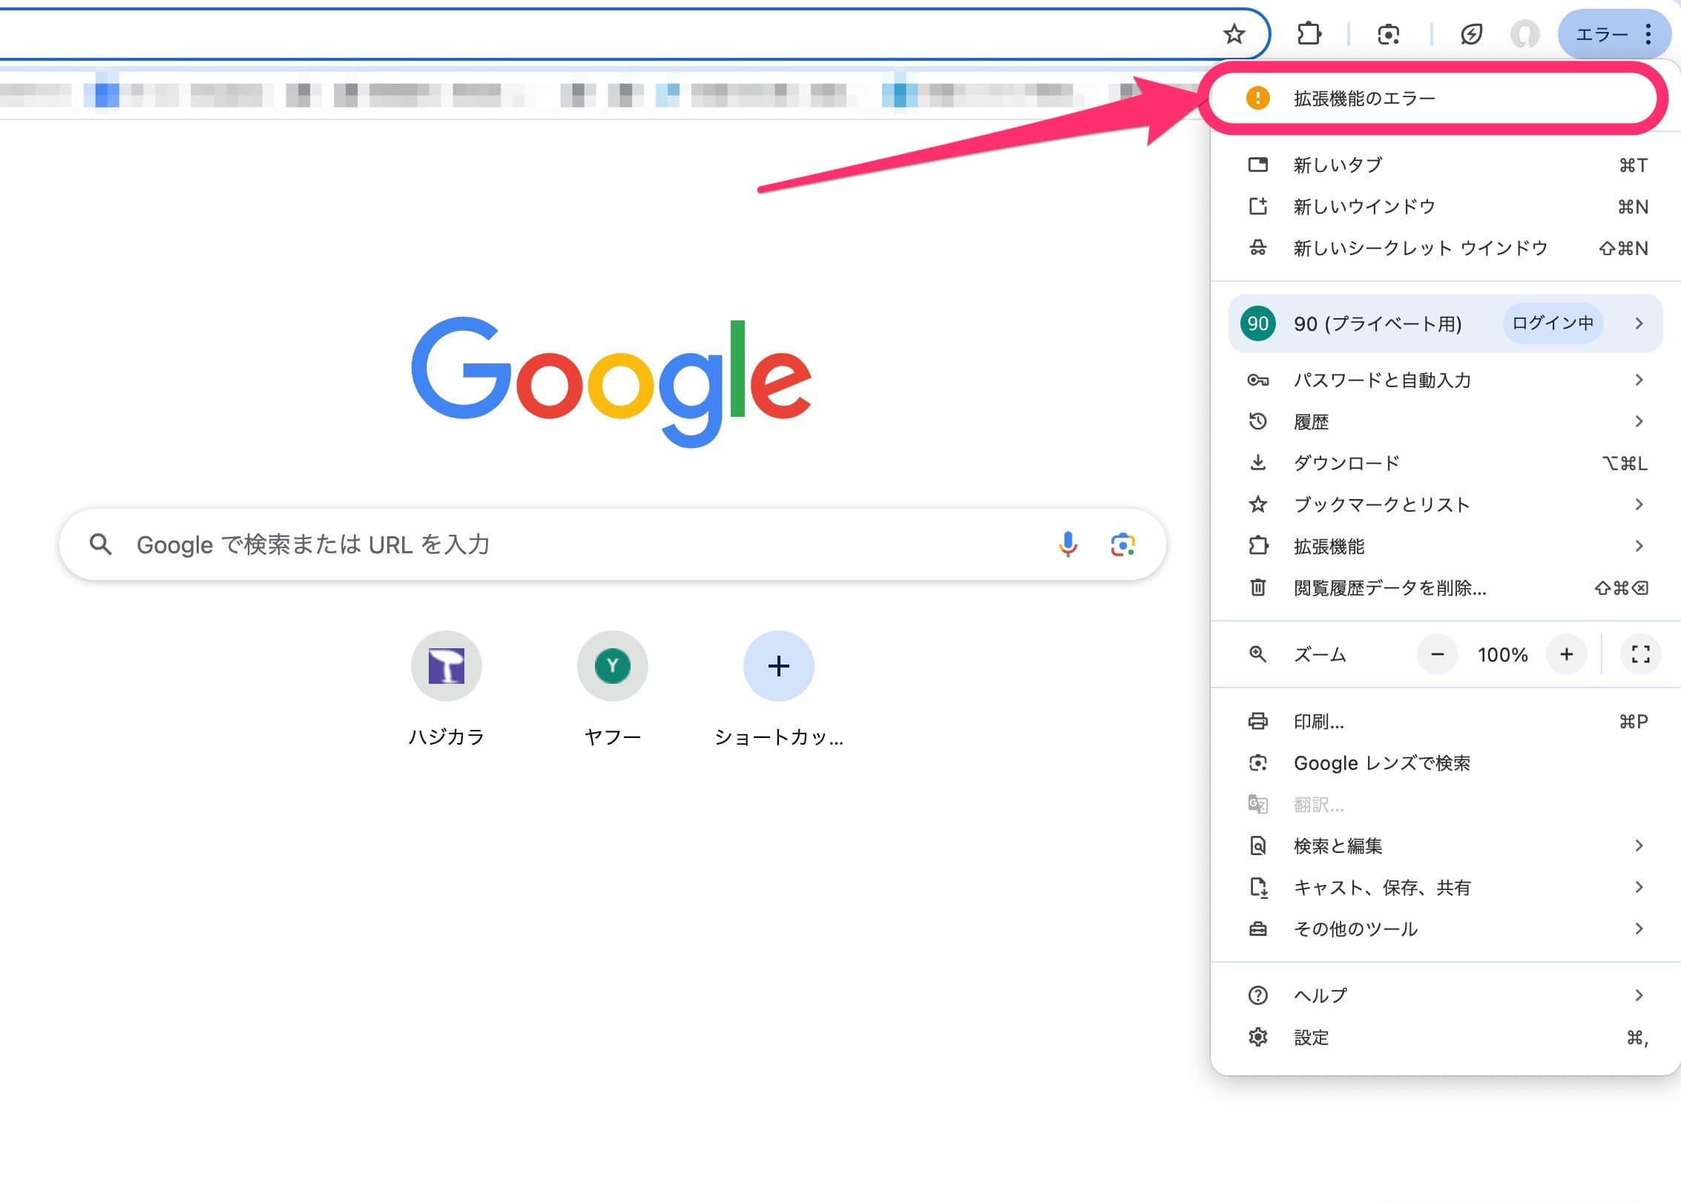Expand the 拡張機能 submenu

1447,546
